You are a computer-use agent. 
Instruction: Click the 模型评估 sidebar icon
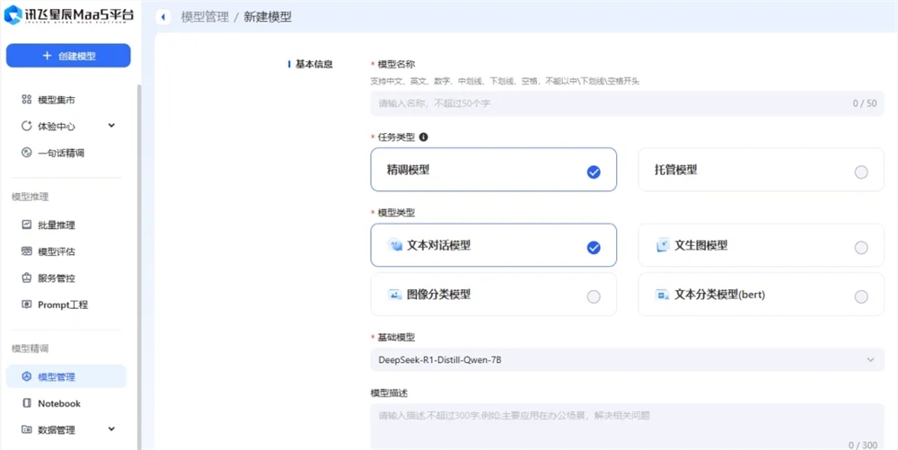pyautogui.click(x=27, y=251)
